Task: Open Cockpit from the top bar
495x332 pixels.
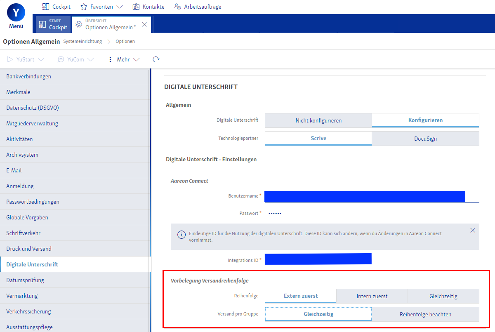Action: pos(57,7)
